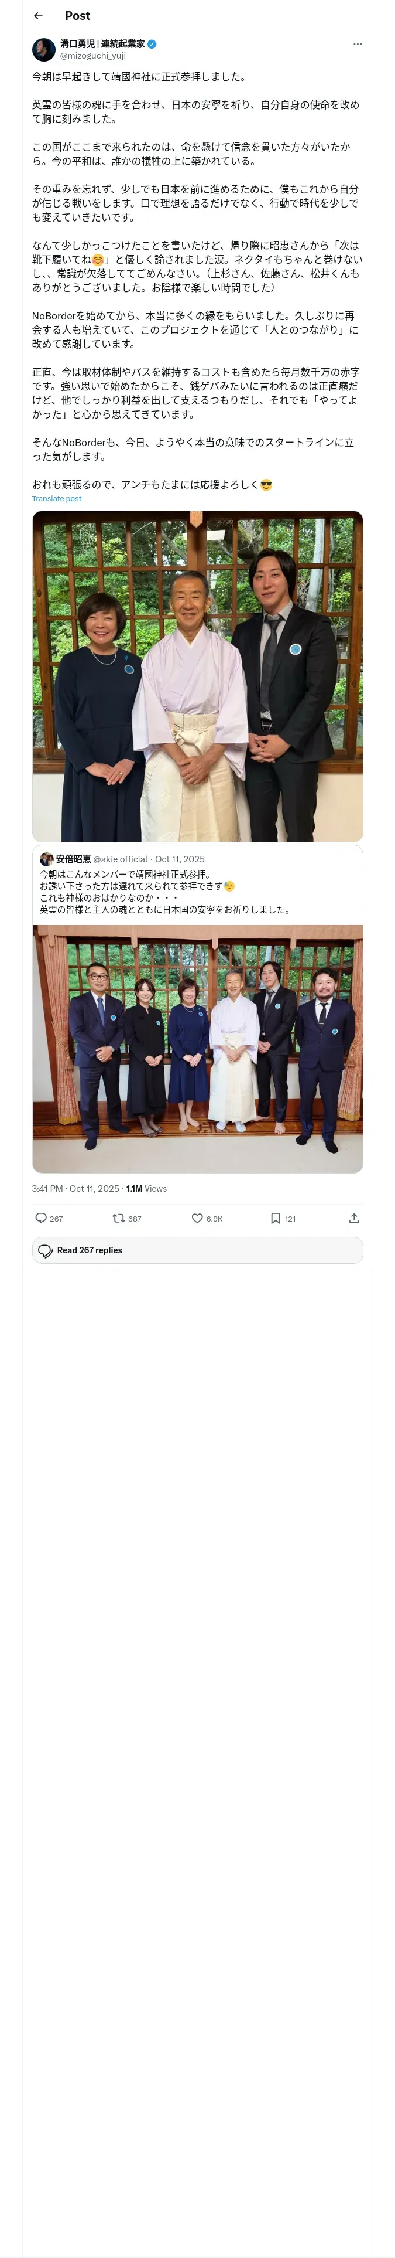Click the repost icon
Screen dimensions: 395x2258
119,1218
